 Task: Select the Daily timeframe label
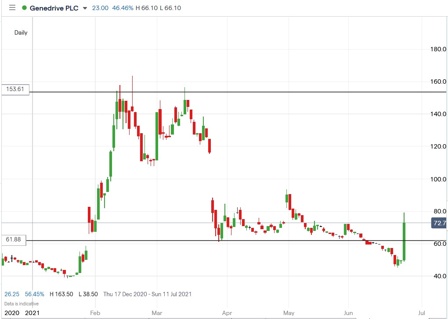(21, 32)
